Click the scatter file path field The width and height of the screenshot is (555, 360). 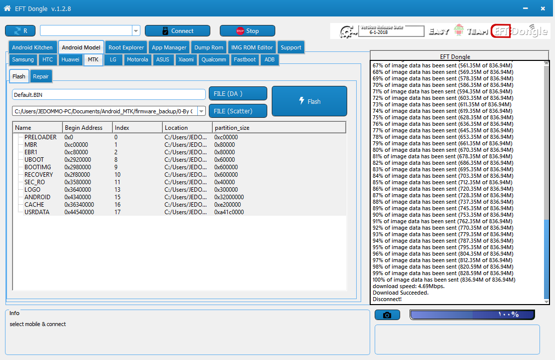(105, 111)
